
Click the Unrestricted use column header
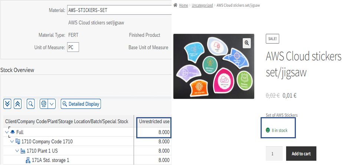(x=154, y=121)
